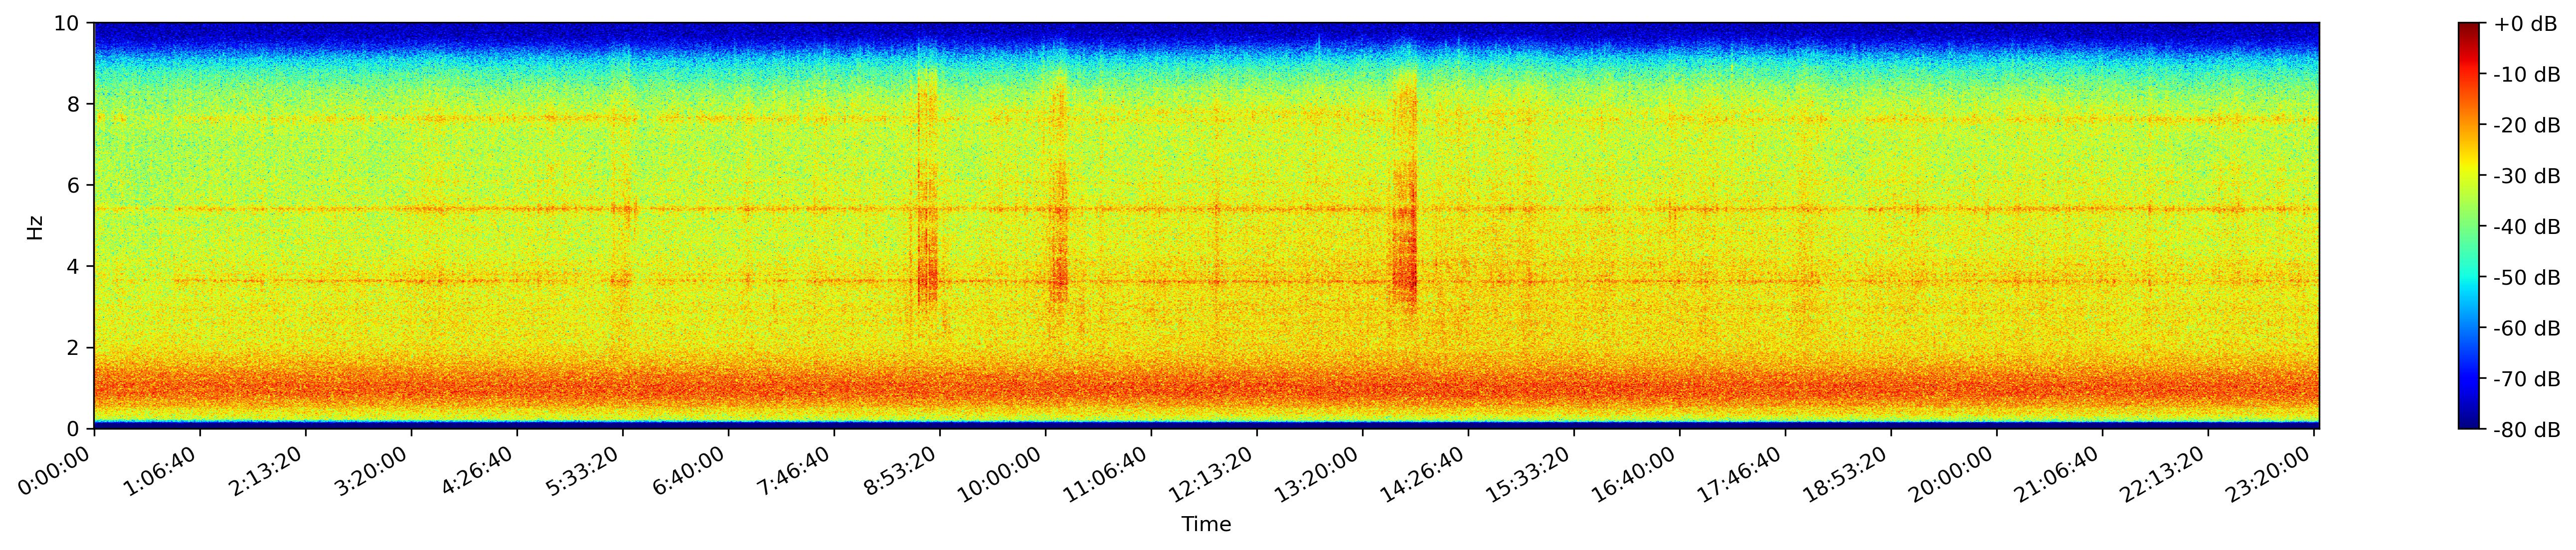Click the "-40 dB" colorbar label

point(2526,226)
